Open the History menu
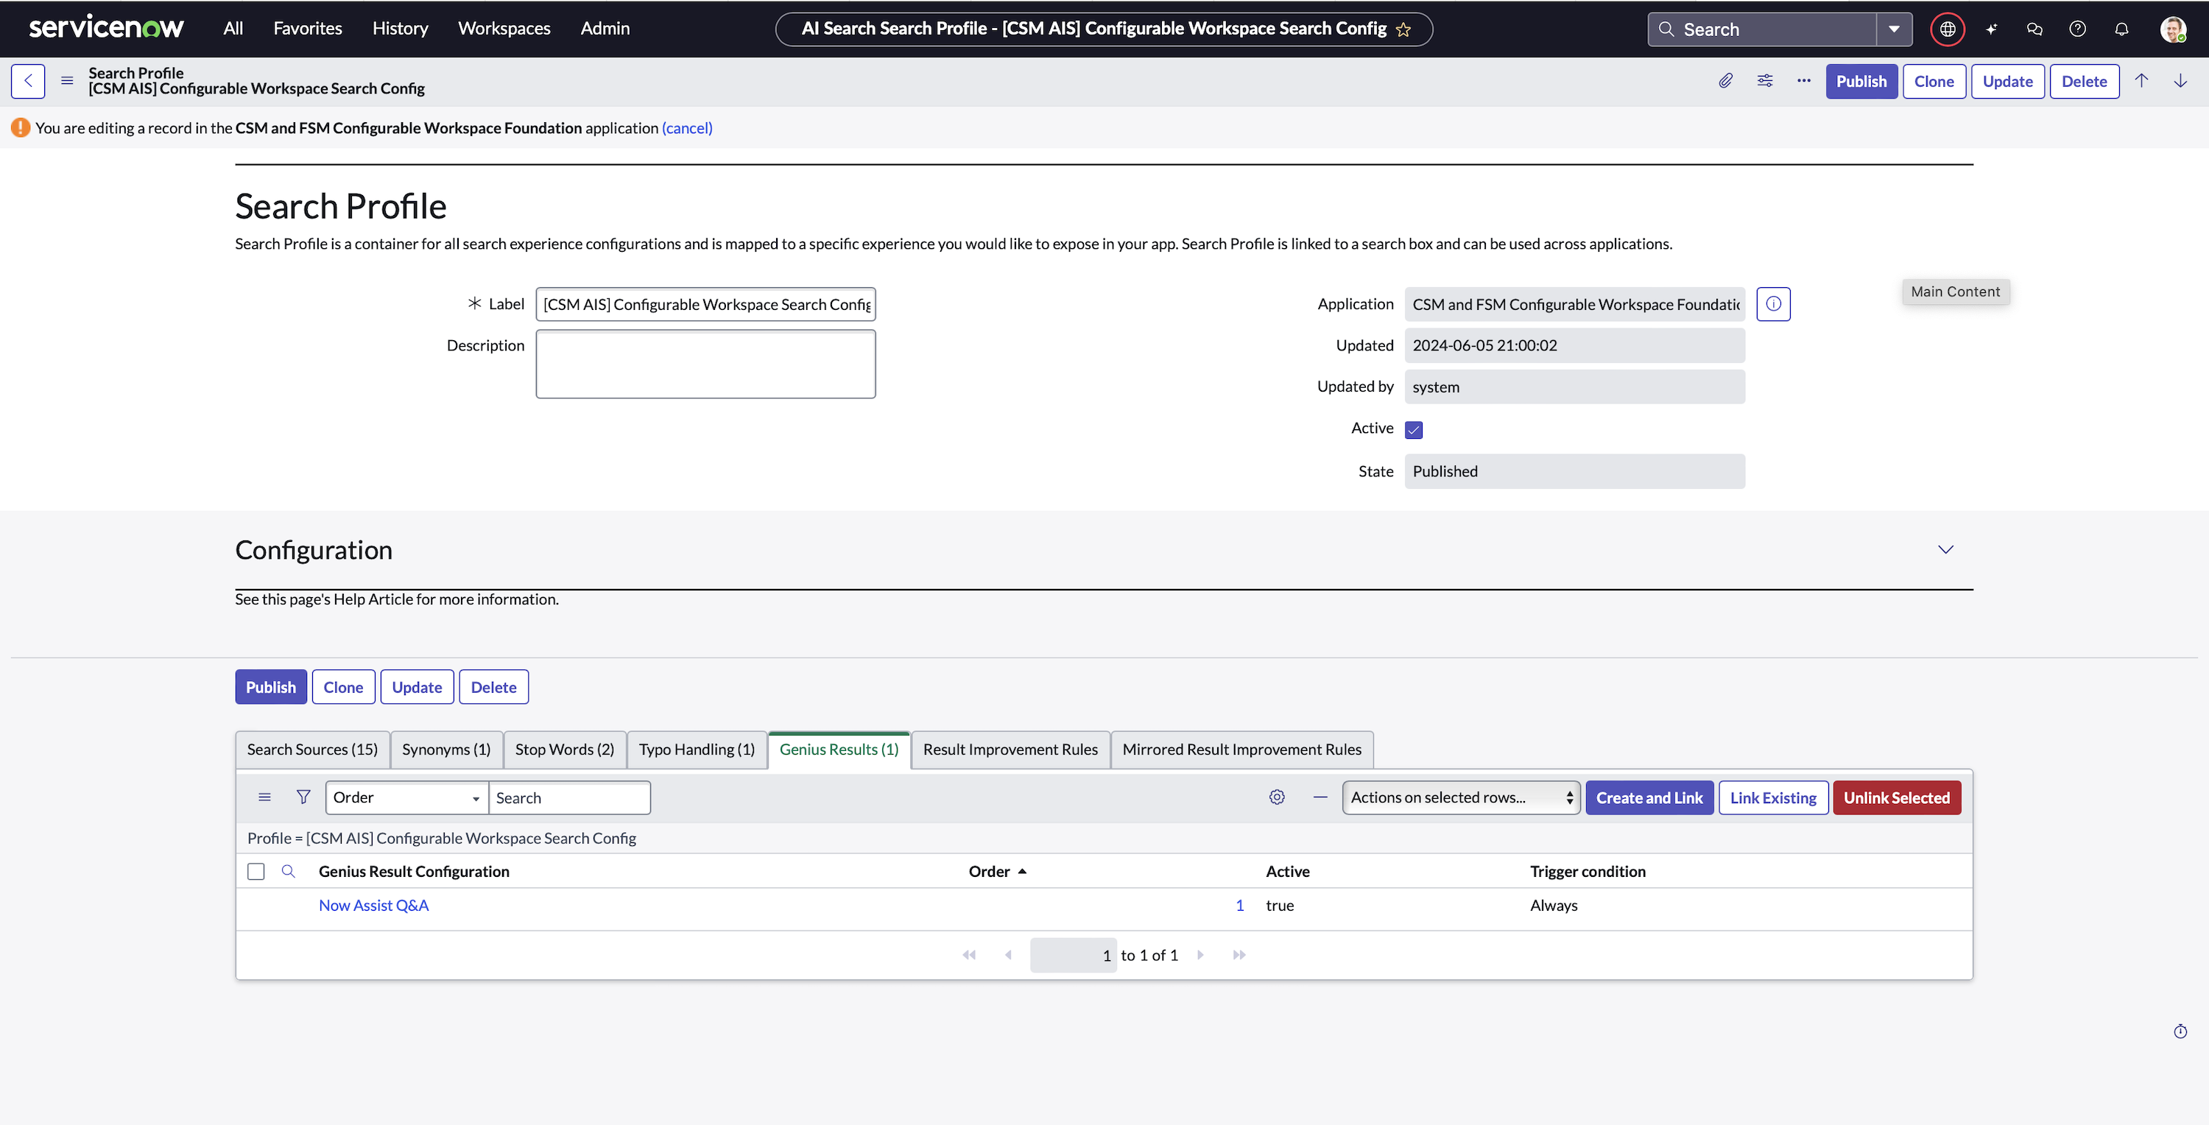Screen dimensions: 2209x1125 coord(400,28)
